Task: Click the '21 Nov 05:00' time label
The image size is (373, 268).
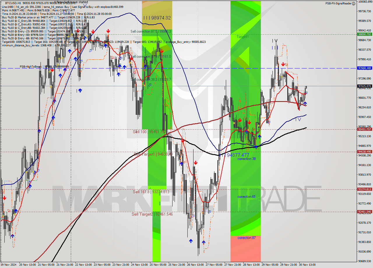Action: point(46,265)
